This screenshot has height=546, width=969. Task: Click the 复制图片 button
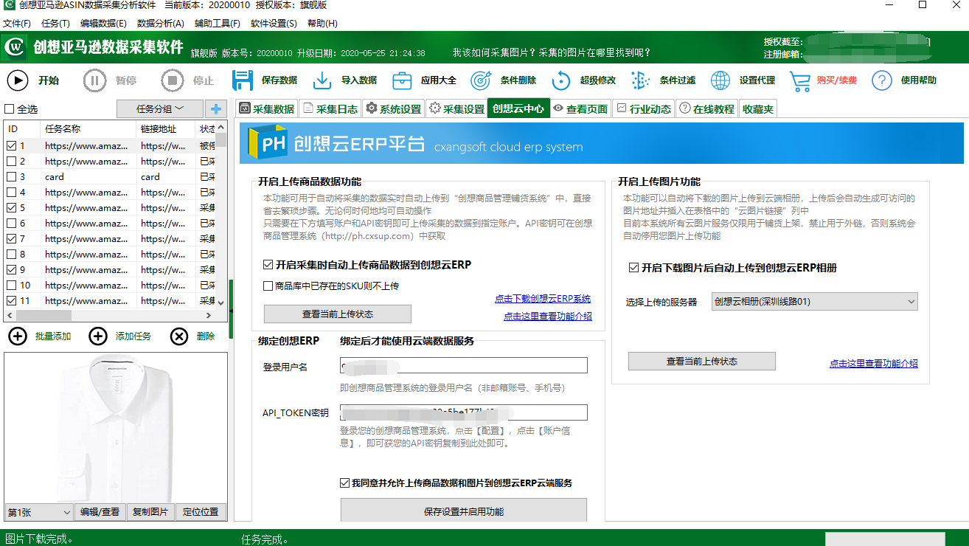150,512
